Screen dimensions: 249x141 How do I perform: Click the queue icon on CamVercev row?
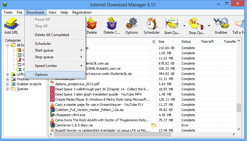[154, 125]
